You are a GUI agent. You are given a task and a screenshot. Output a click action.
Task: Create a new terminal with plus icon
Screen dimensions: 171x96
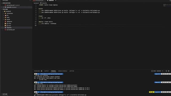pos(163,71)
